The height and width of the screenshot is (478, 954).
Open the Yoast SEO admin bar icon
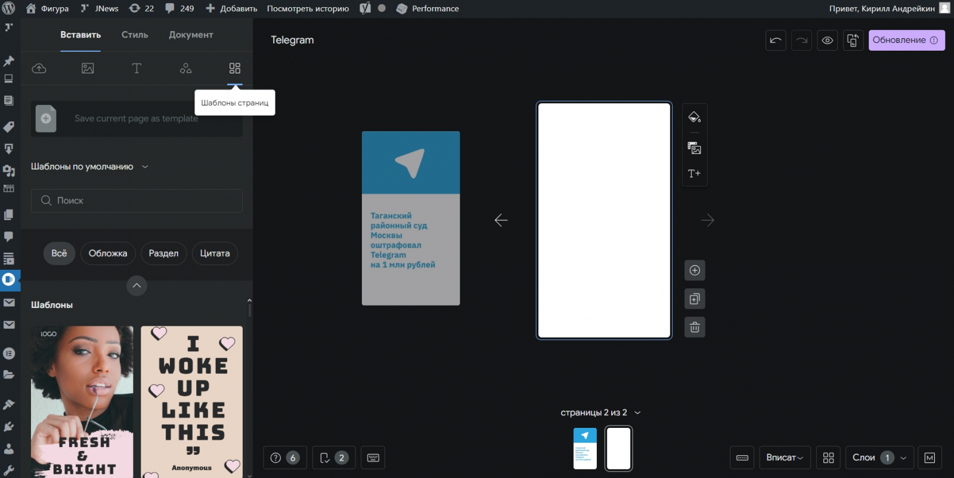(x=365, y=8)
